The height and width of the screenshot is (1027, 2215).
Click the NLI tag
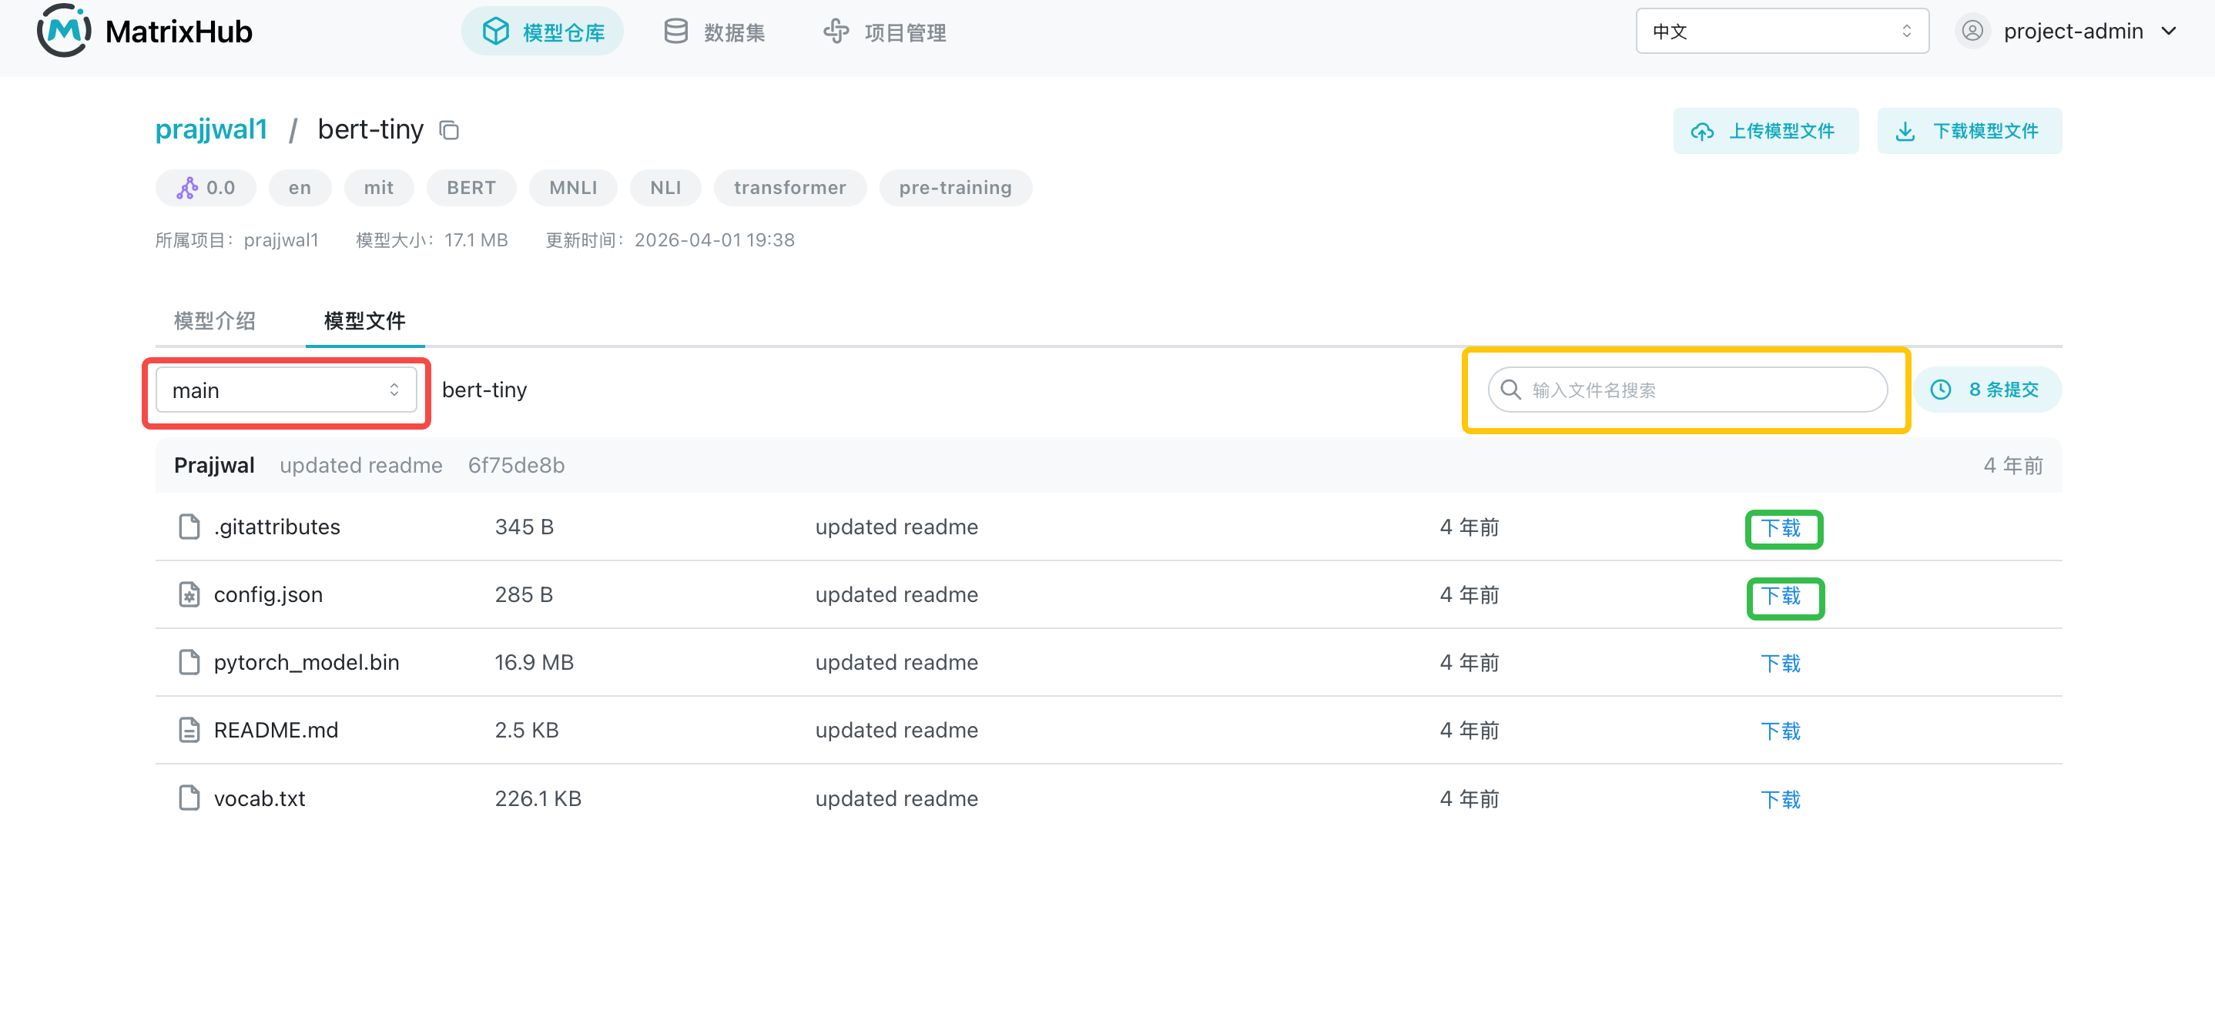[x=665, y=187]
